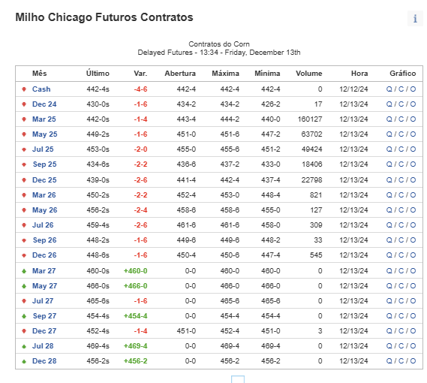The width and height of the screenshot is (427, 383).
Task: Click the info icon beside the title
Action: tap(415, 19)
